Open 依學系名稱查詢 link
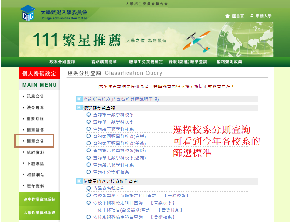The width and height of the screenshot is (290, 222). pyautogui.click(x=109, y=188)
